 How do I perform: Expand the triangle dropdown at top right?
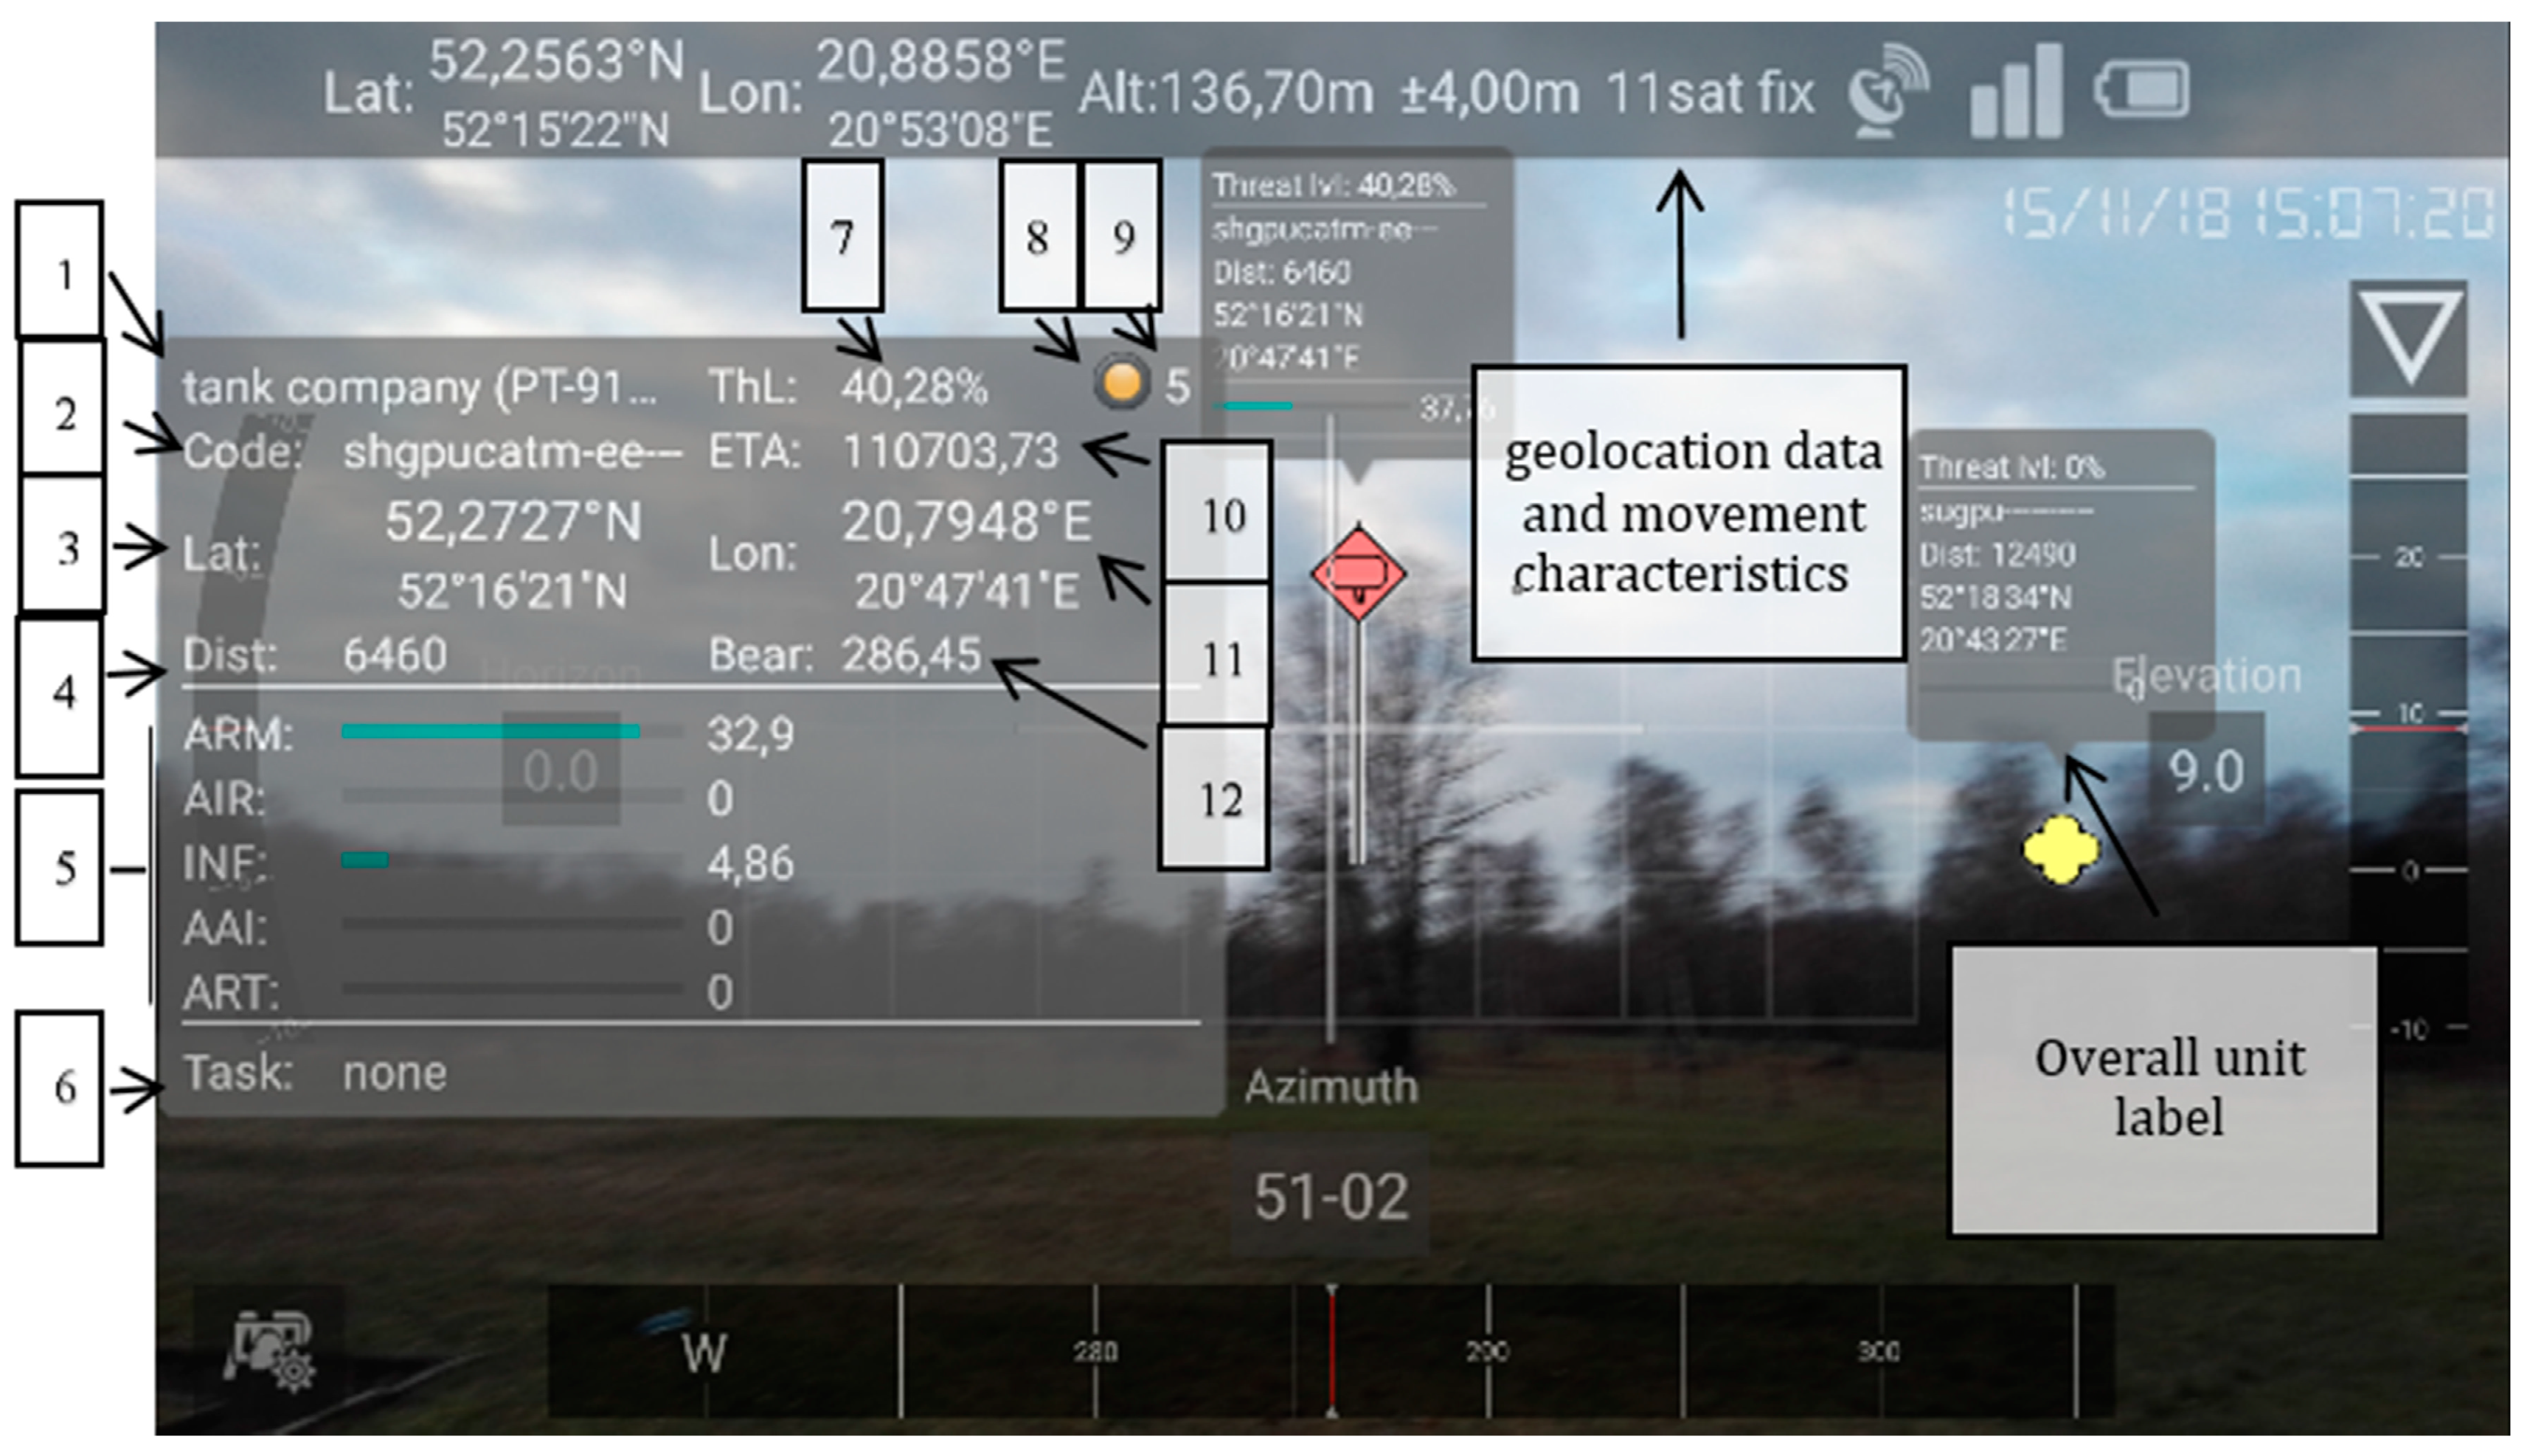click(x=2408, y=338)
